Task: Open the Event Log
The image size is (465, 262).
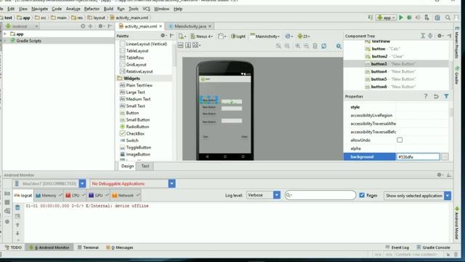Action: click(397, 247)
